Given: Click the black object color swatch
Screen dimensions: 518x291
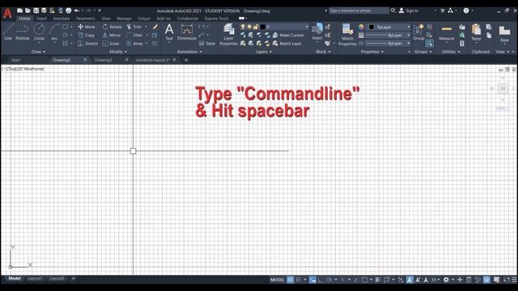Looking at the screenshot, I should pyautogui.click(x=372, y=27).
